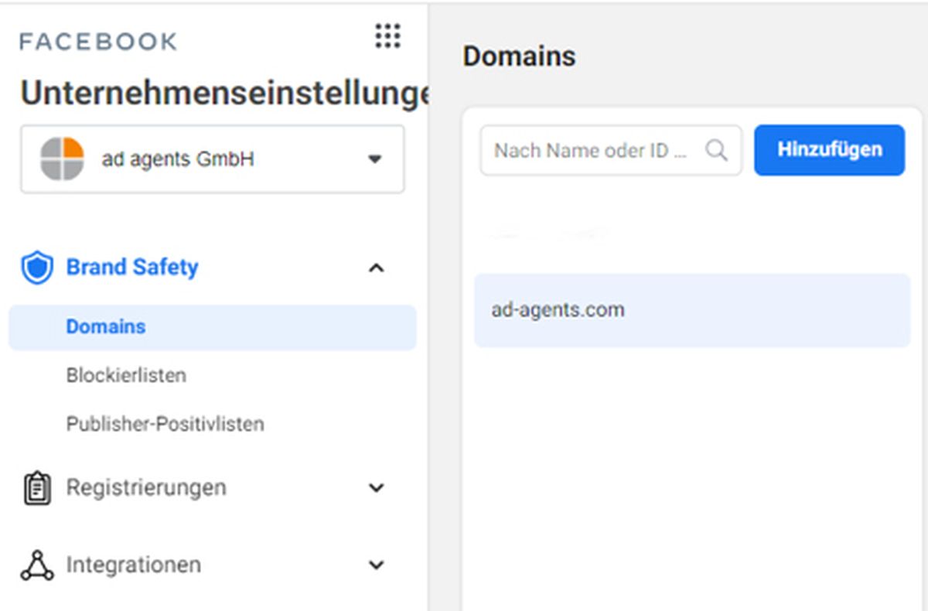This screenshot has height=611, width=928.
Task: Select Domains in the sidebar
Action: [213, 327]
